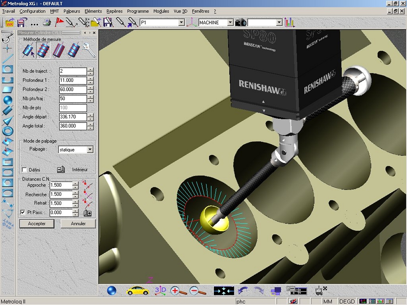This screenshot has width=407, height=305.
Task: Click the printer icon in the toolbar
Action: click(x=46, y=23)
